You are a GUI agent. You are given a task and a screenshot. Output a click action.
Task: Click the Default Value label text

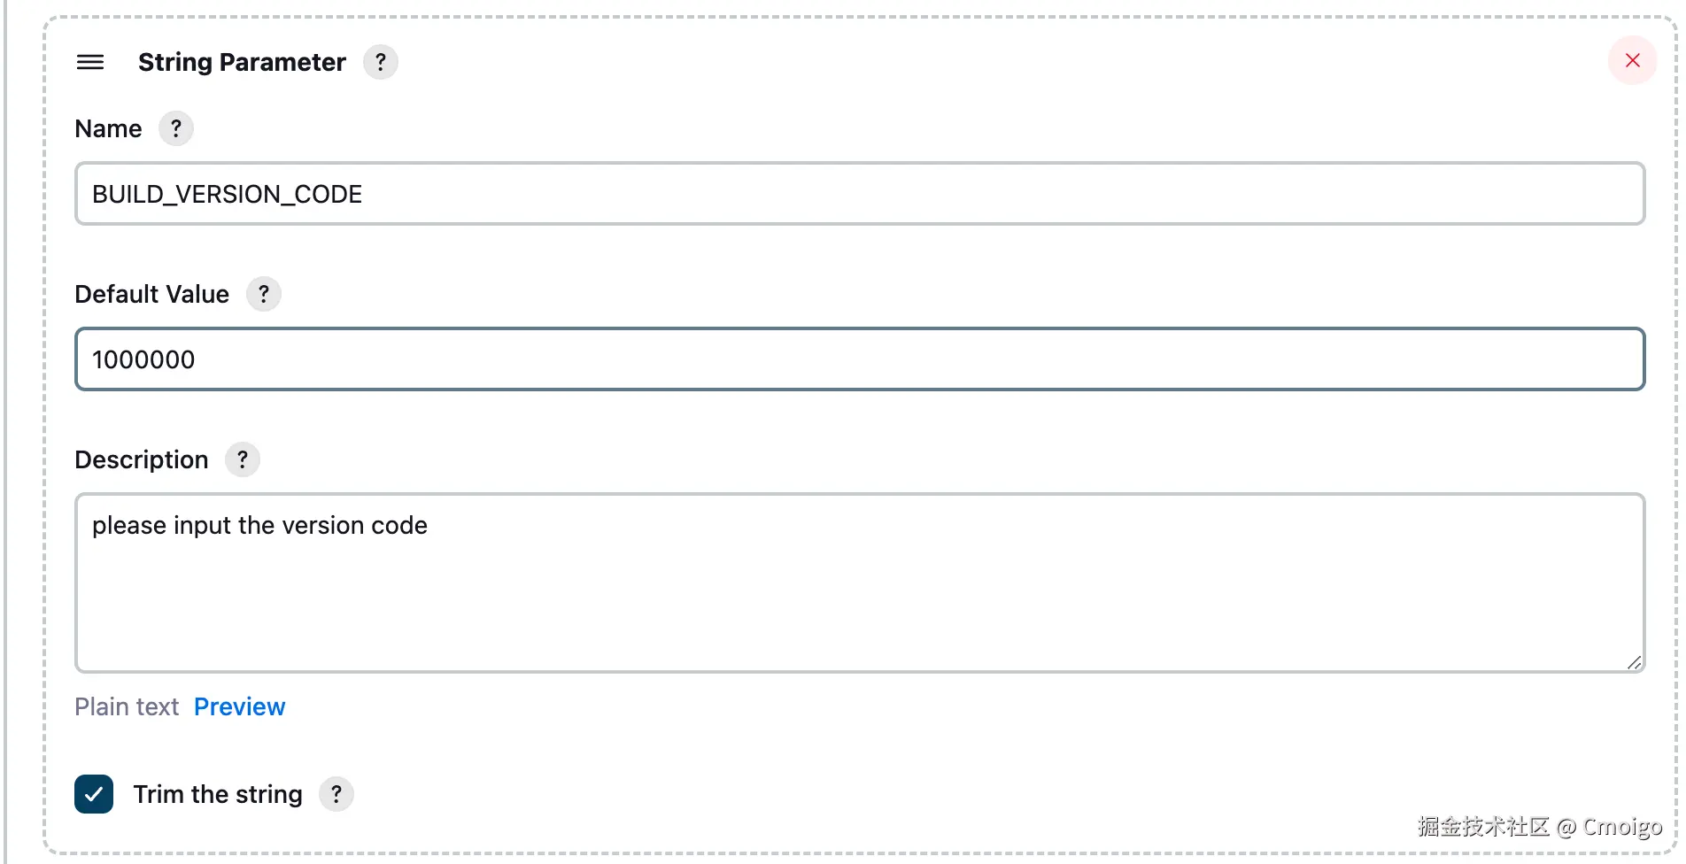pos(151,294)
